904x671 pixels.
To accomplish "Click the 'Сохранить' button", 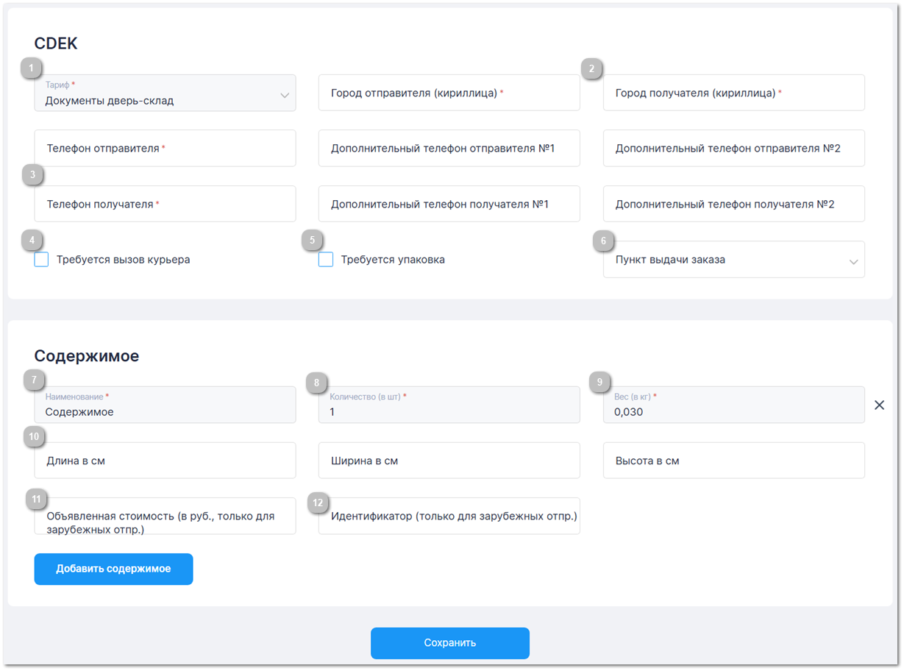I will [x=449, y=643].
